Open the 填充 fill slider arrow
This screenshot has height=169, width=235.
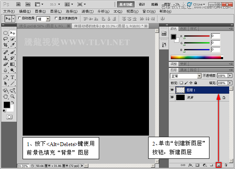pos(230,83)
